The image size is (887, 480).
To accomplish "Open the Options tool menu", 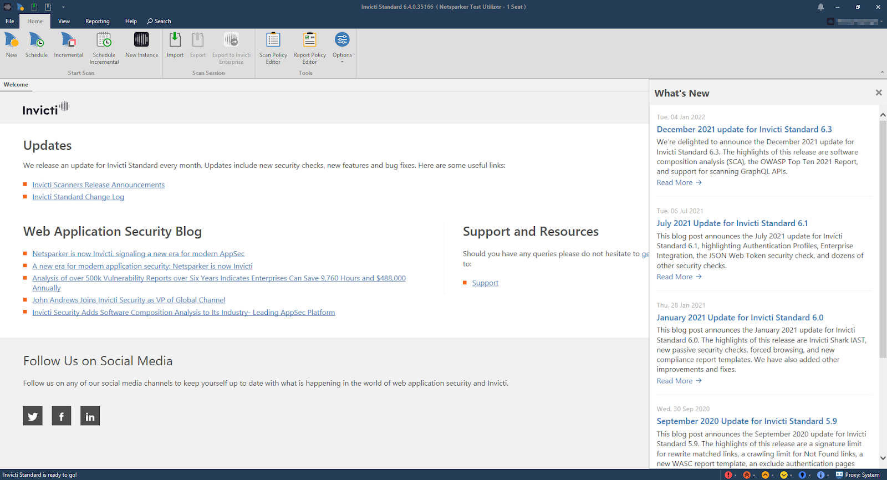I will pyautogui.click(x=342, y=47).
